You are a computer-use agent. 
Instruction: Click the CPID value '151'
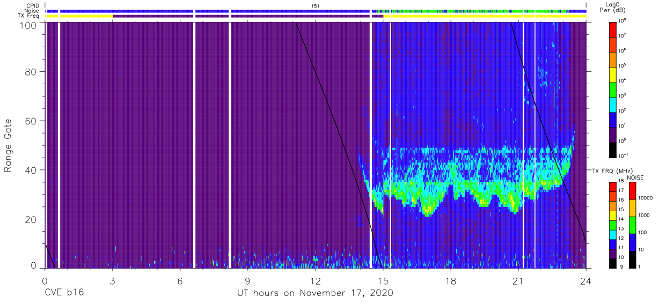pos(316,5)
